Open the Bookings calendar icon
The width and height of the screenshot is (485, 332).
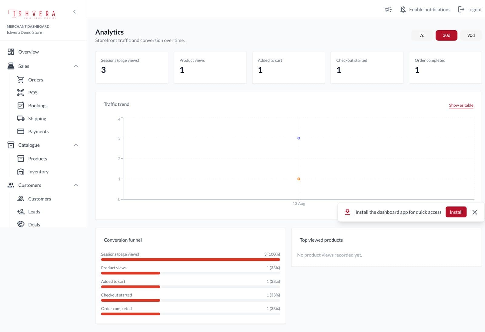pos(21,106)
